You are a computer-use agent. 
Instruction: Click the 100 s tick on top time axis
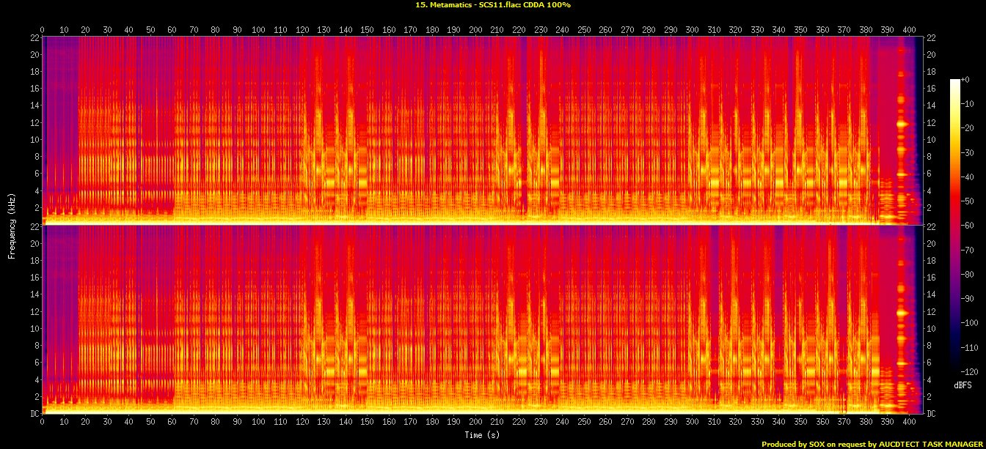click(x=259, y=29)
